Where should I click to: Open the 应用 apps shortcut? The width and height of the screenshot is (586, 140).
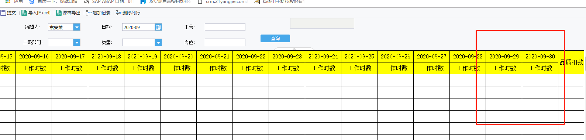(14, 2)
